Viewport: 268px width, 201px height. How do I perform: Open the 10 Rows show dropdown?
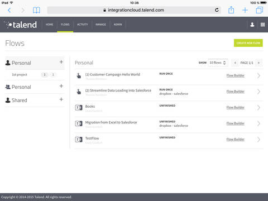pos(218,63)
